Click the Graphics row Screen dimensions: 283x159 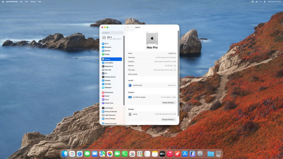pos(152,61)
